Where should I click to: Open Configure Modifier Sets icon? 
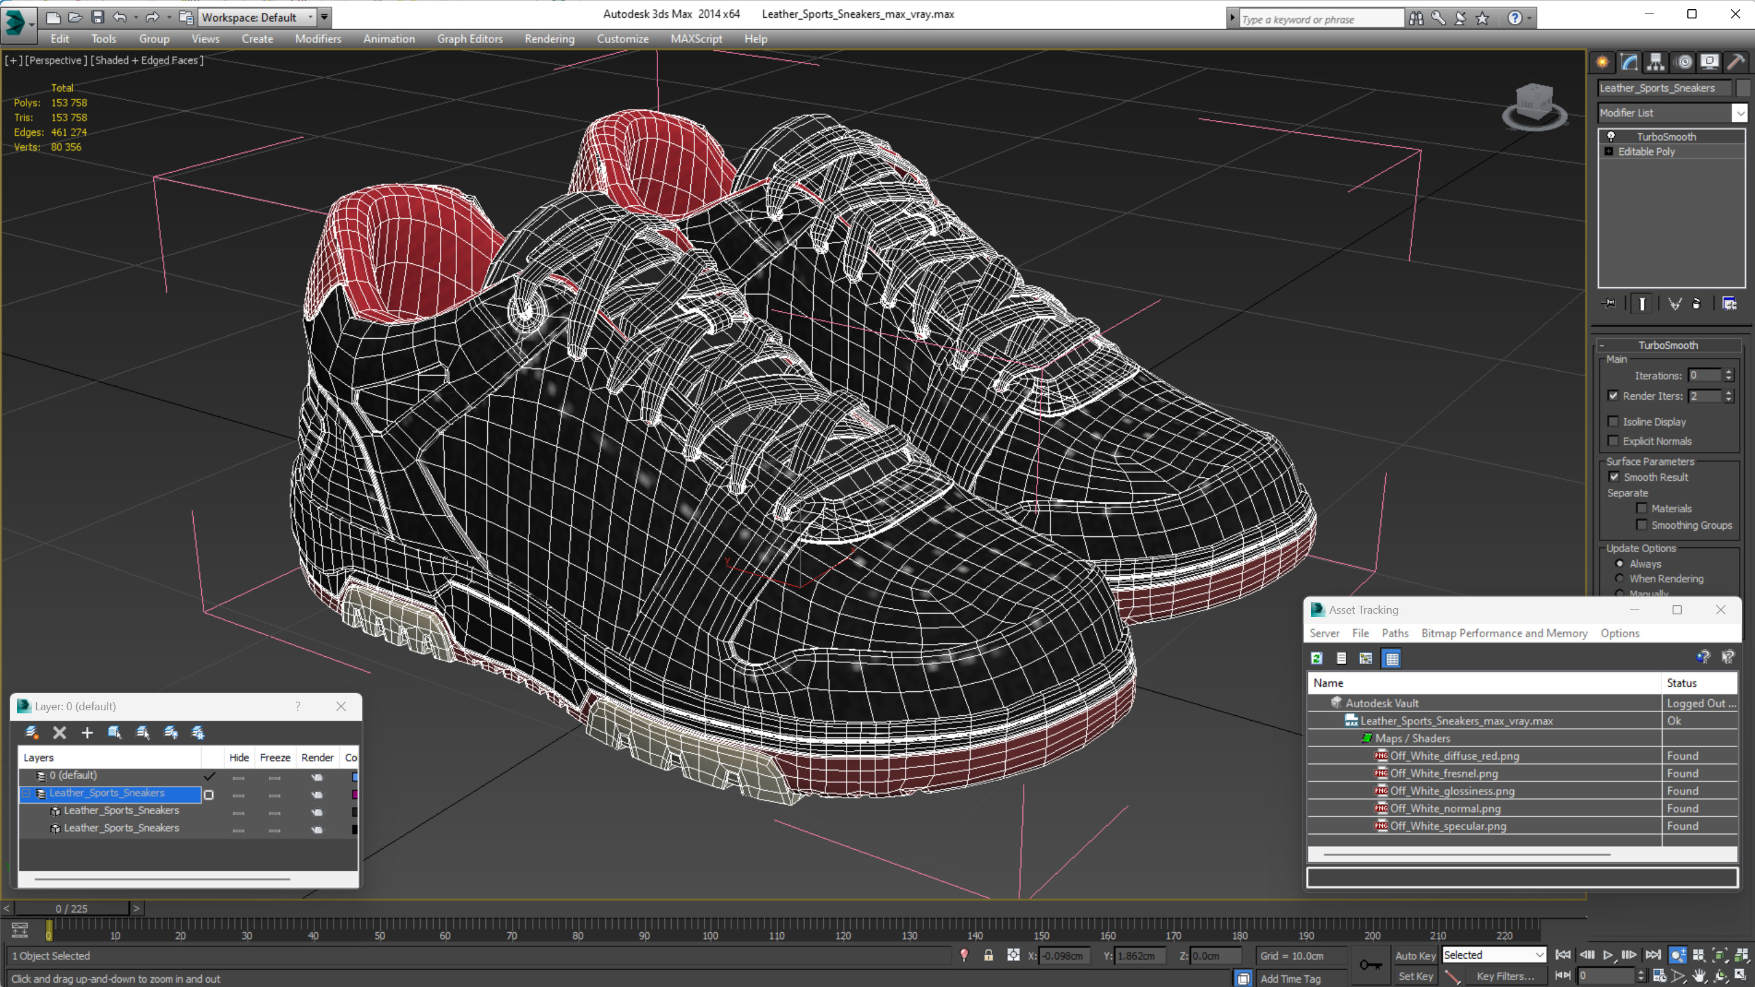point(1730,304)
